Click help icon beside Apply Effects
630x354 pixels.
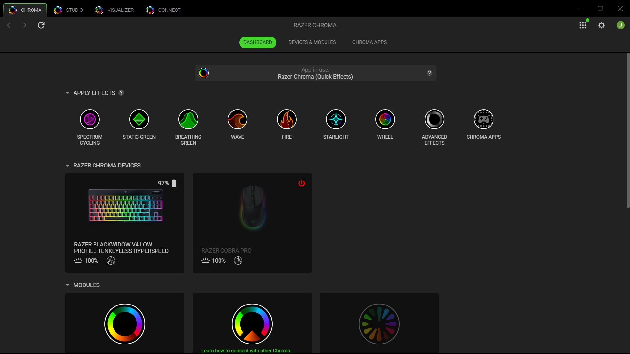tap(121, 93)
